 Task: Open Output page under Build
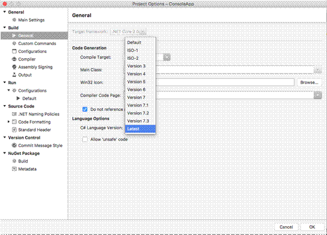click(x=25, y=75)
